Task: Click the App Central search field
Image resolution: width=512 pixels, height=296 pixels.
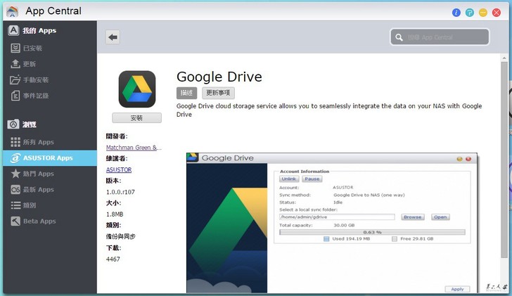Action: coord(440,37)
